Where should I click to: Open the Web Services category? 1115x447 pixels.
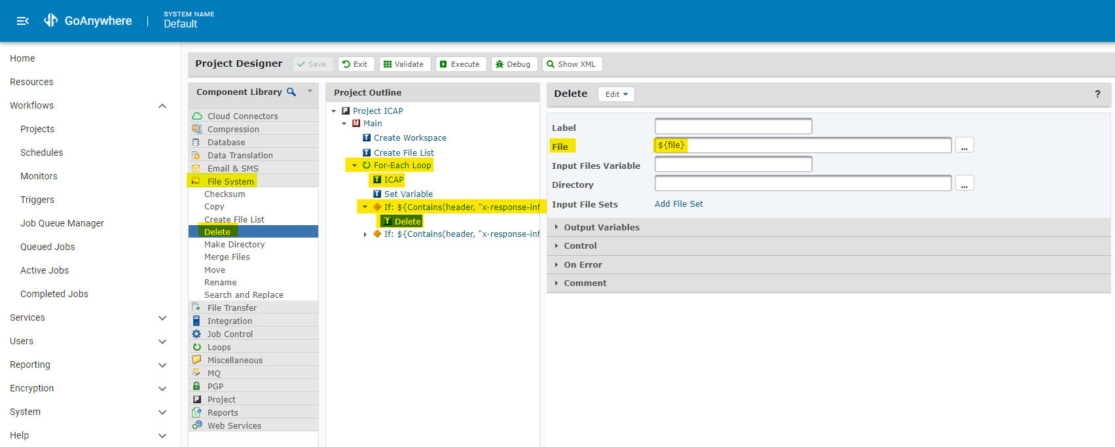253,425
